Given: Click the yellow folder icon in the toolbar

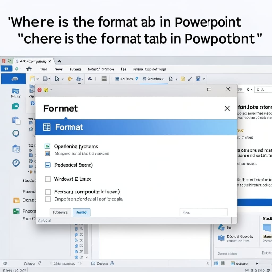Looking at the screenshot, I should click(x=32, y=79).
